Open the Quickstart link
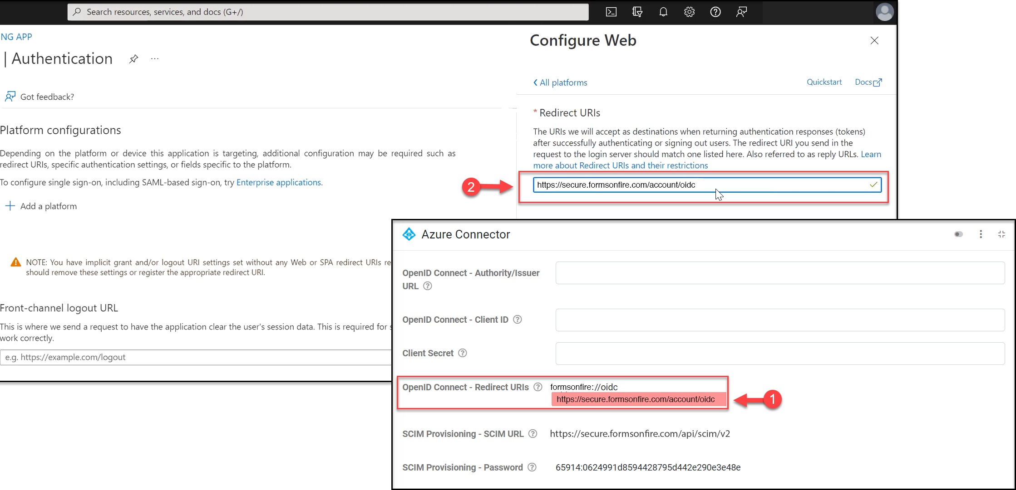 click(824, 82)
